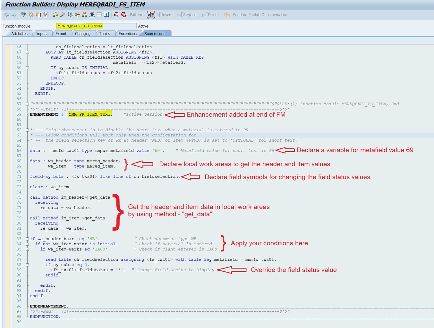Click 'wa_item type mereq_item.' declaration
434x328 pixels.
[81, 166]
